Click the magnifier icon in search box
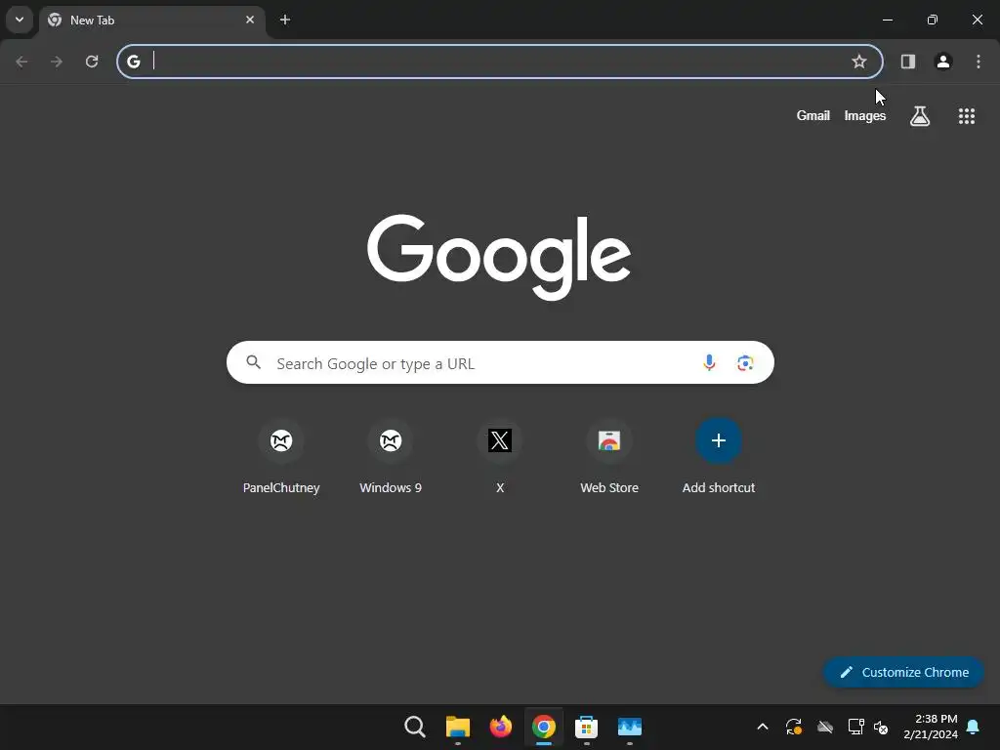This screenshot has width=1000, height=750. click(x=254, y=362)
